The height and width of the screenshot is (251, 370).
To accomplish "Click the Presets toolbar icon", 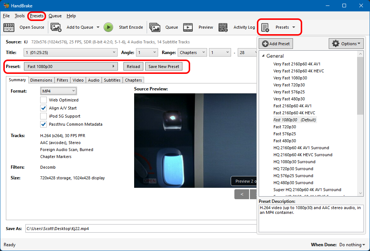I will tap(265, 27).
